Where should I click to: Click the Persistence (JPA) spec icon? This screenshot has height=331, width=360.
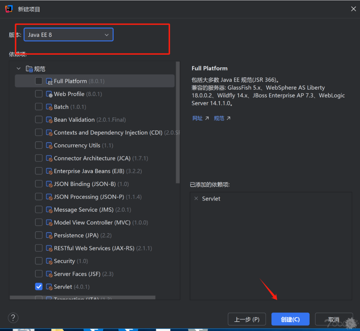pos(49,236)
